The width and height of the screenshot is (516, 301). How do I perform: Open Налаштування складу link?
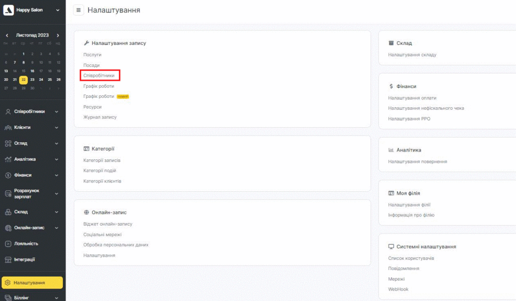coord(412,55)
